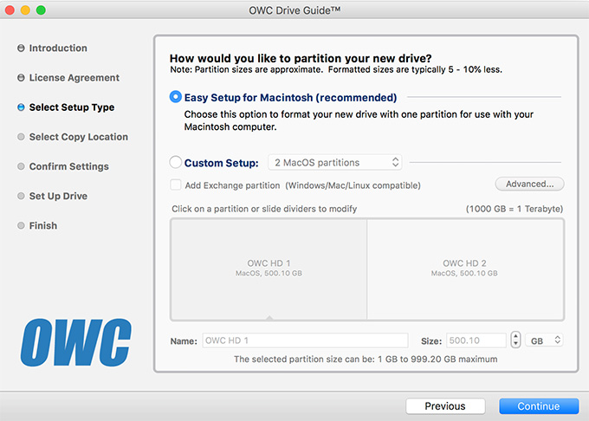589x421 pixels.
Task: Click the Finish step bullet icon
Action: coord(21,226)
